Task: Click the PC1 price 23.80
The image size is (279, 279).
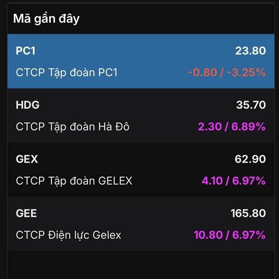Action: pos(250,51)
